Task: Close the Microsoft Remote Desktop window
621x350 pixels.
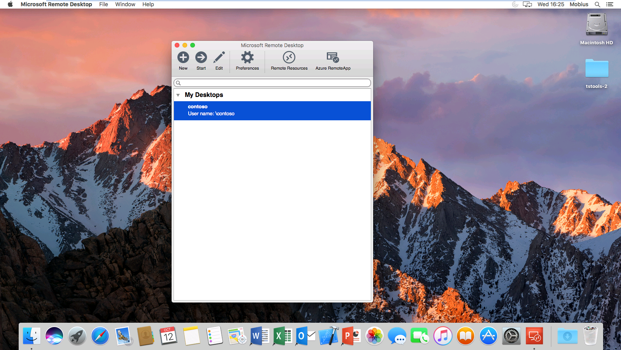Action: tap(177, 45)
